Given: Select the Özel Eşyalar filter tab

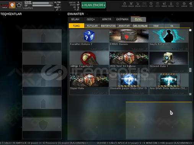Looking at the screenshot, I should pos(140,26).
